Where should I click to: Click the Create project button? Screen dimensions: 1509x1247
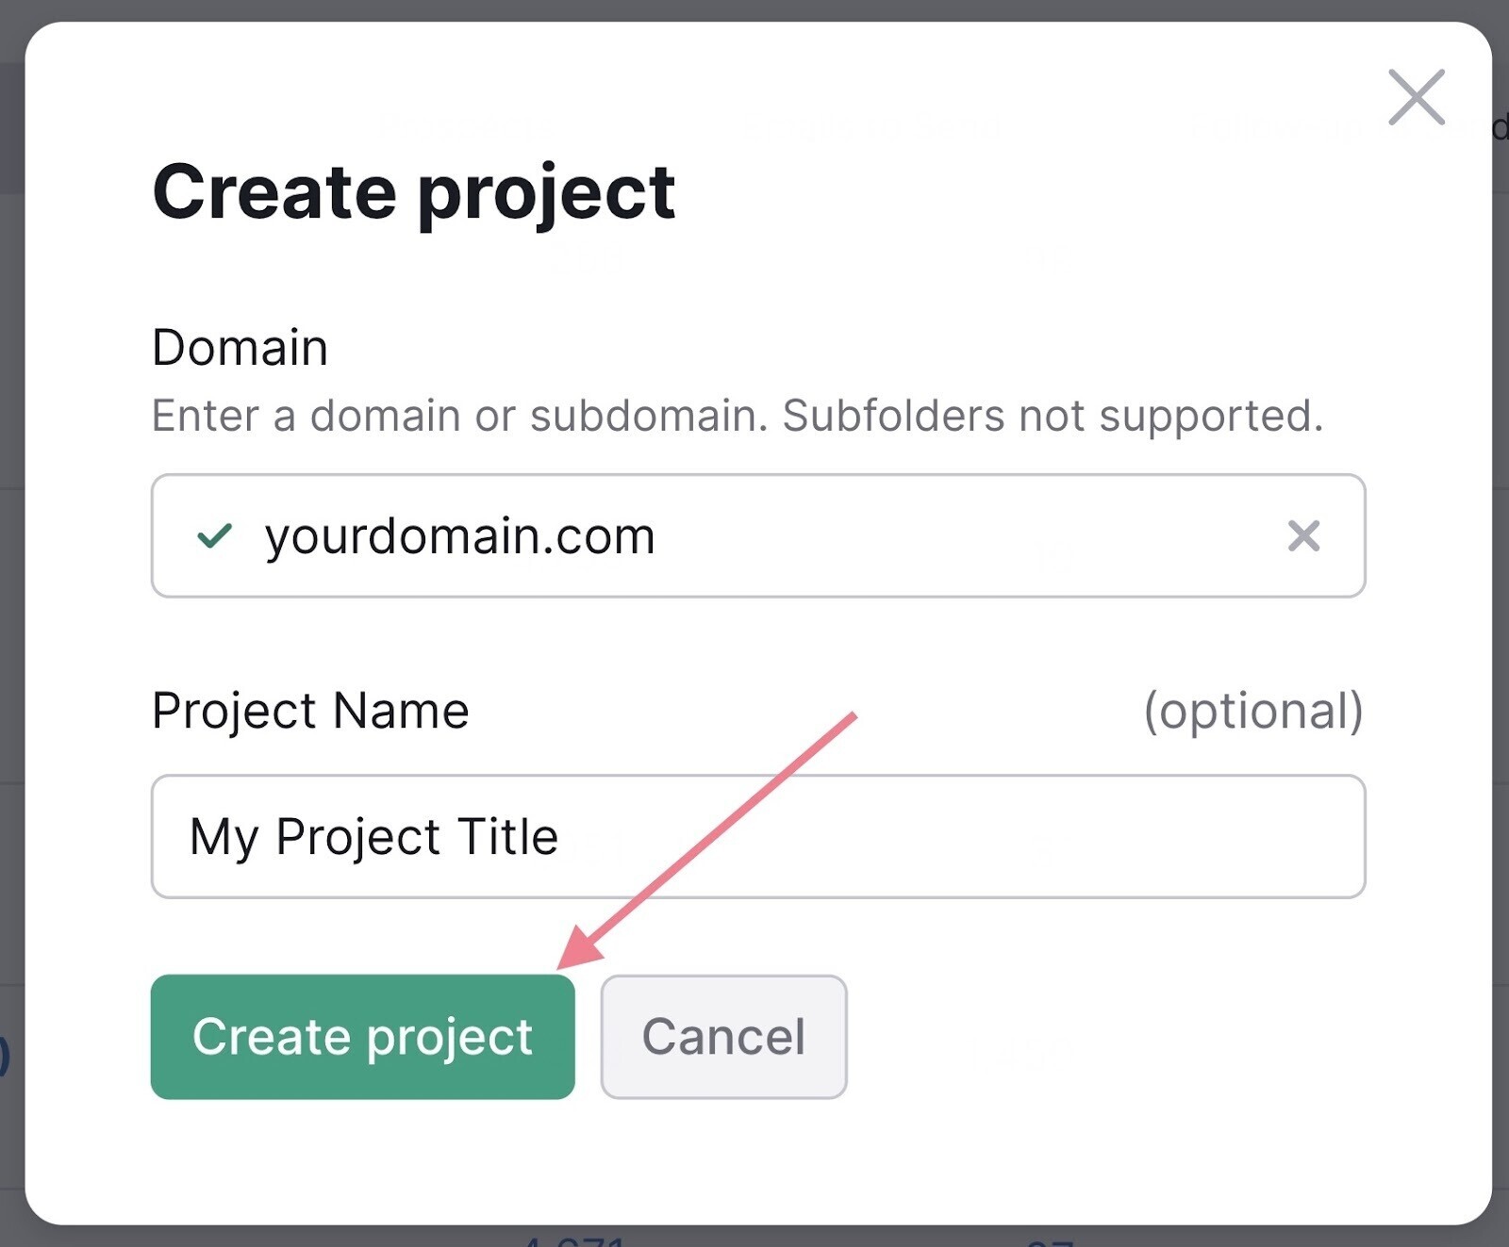coord(362,1036)
